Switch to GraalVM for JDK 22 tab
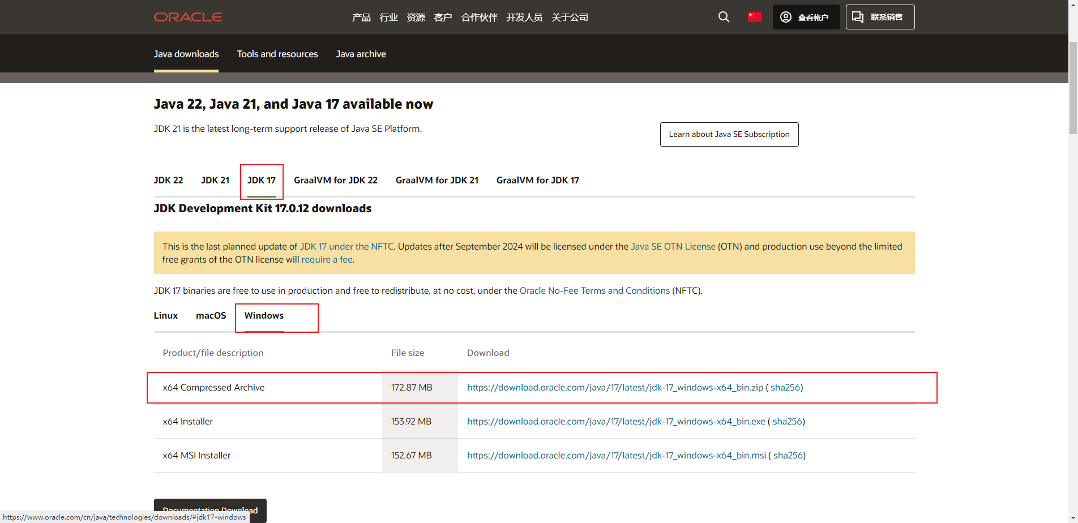The width and height of the screenshot is (1078, 523). [x=336, y=181]
